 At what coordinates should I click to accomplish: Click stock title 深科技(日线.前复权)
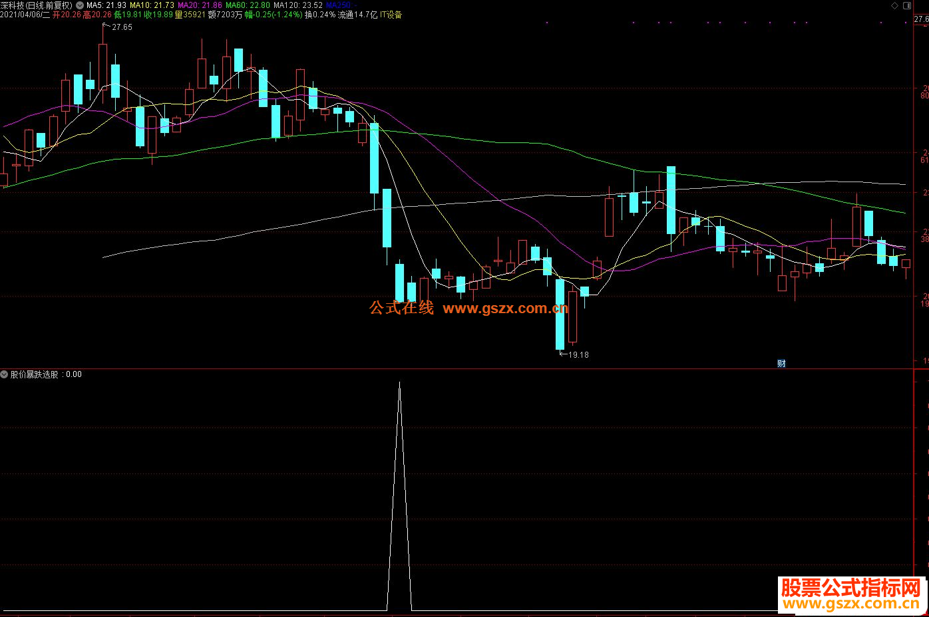(36, 5)
